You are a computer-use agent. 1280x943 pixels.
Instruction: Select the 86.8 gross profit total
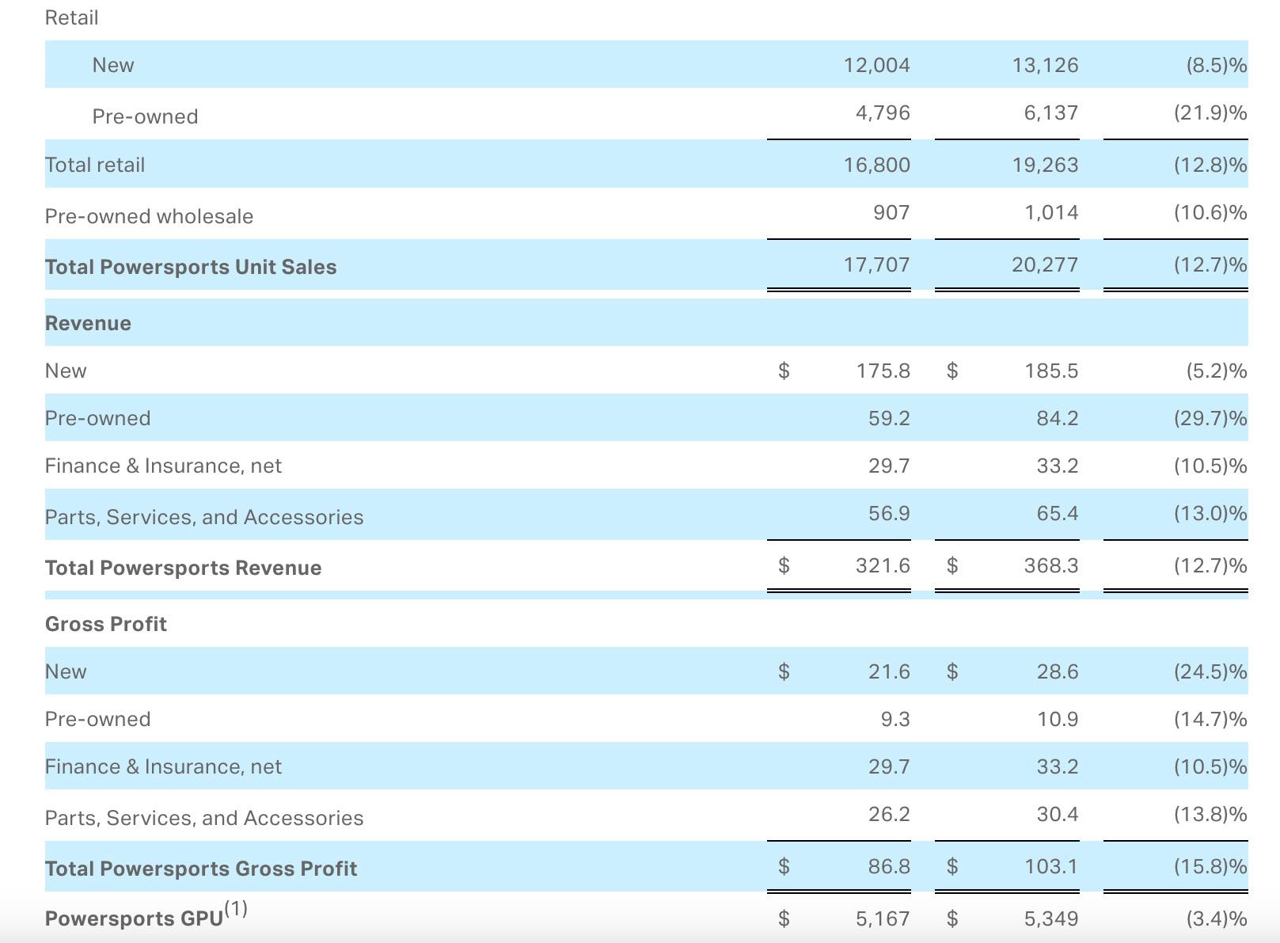[x=889, y=866]
